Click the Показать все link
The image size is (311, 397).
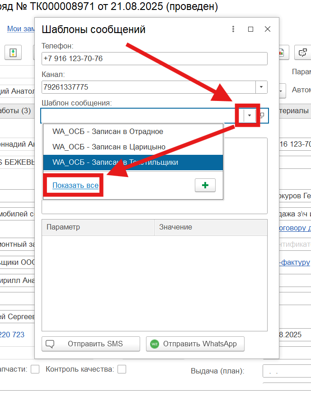(x=75, y=186)
